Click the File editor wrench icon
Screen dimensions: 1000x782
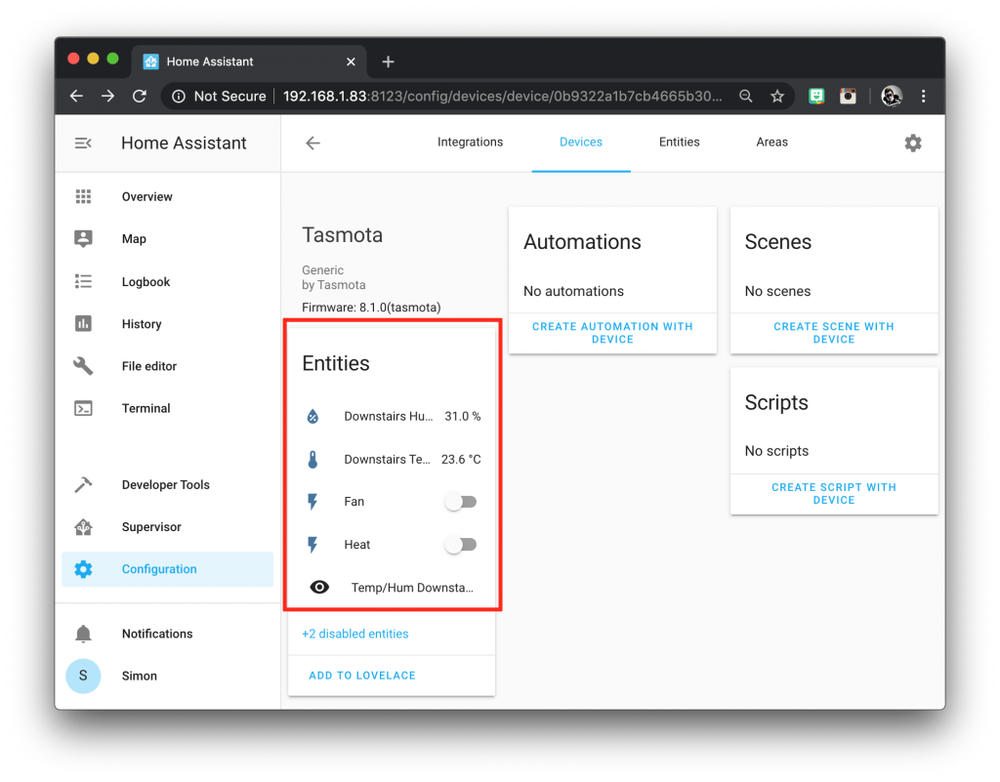(x=83, y=366)
